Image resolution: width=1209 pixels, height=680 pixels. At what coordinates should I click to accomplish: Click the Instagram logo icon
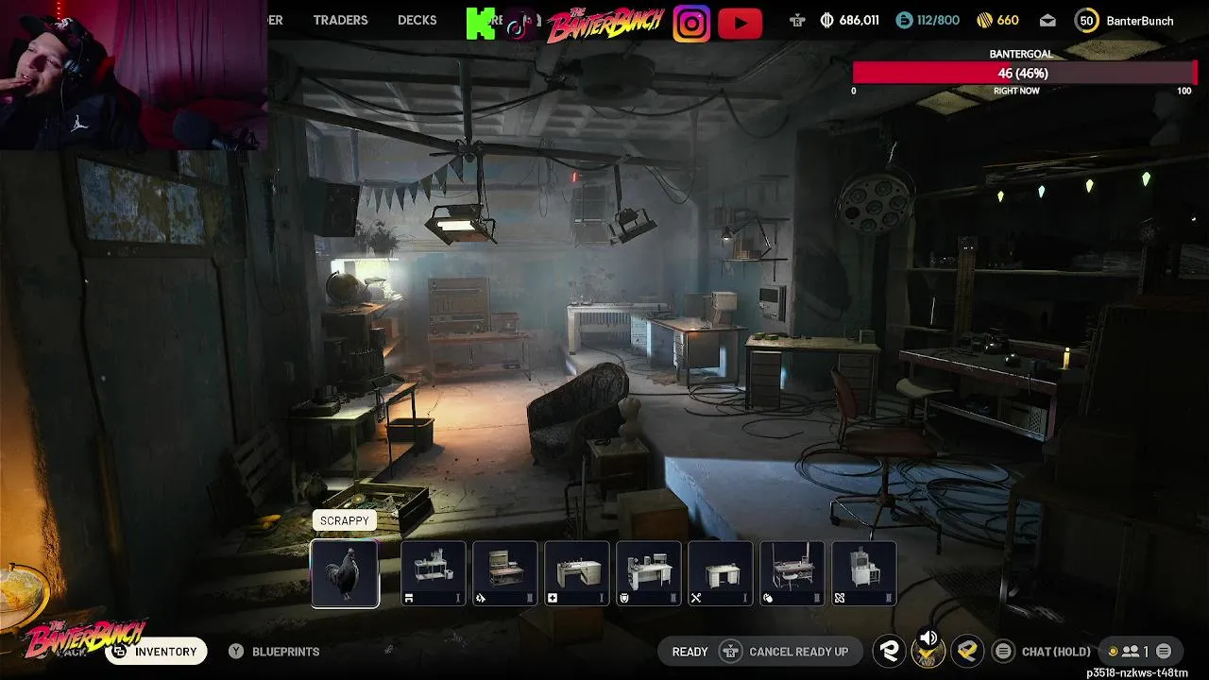(691, 24)
